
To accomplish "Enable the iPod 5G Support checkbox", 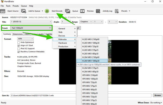I will [x=18, y=49].
